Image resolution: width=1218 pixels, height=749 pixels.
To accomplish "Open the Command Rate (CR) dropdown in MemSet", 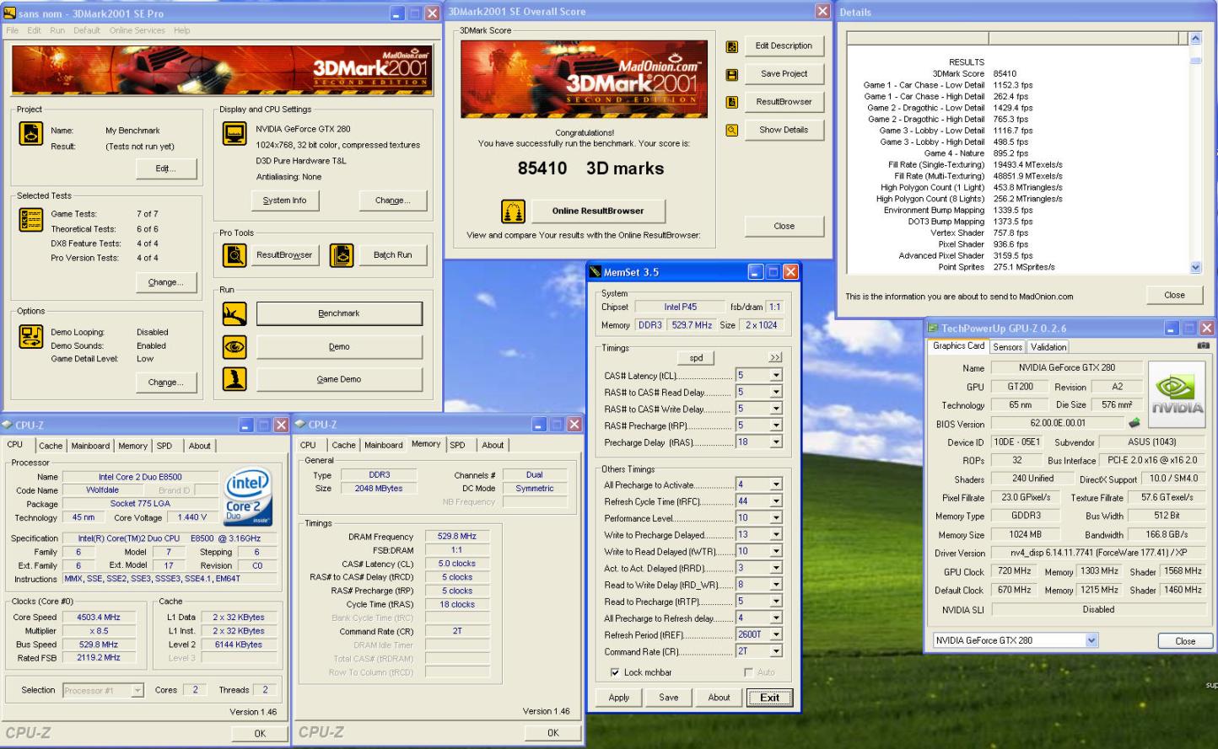I will click(775, 651).
